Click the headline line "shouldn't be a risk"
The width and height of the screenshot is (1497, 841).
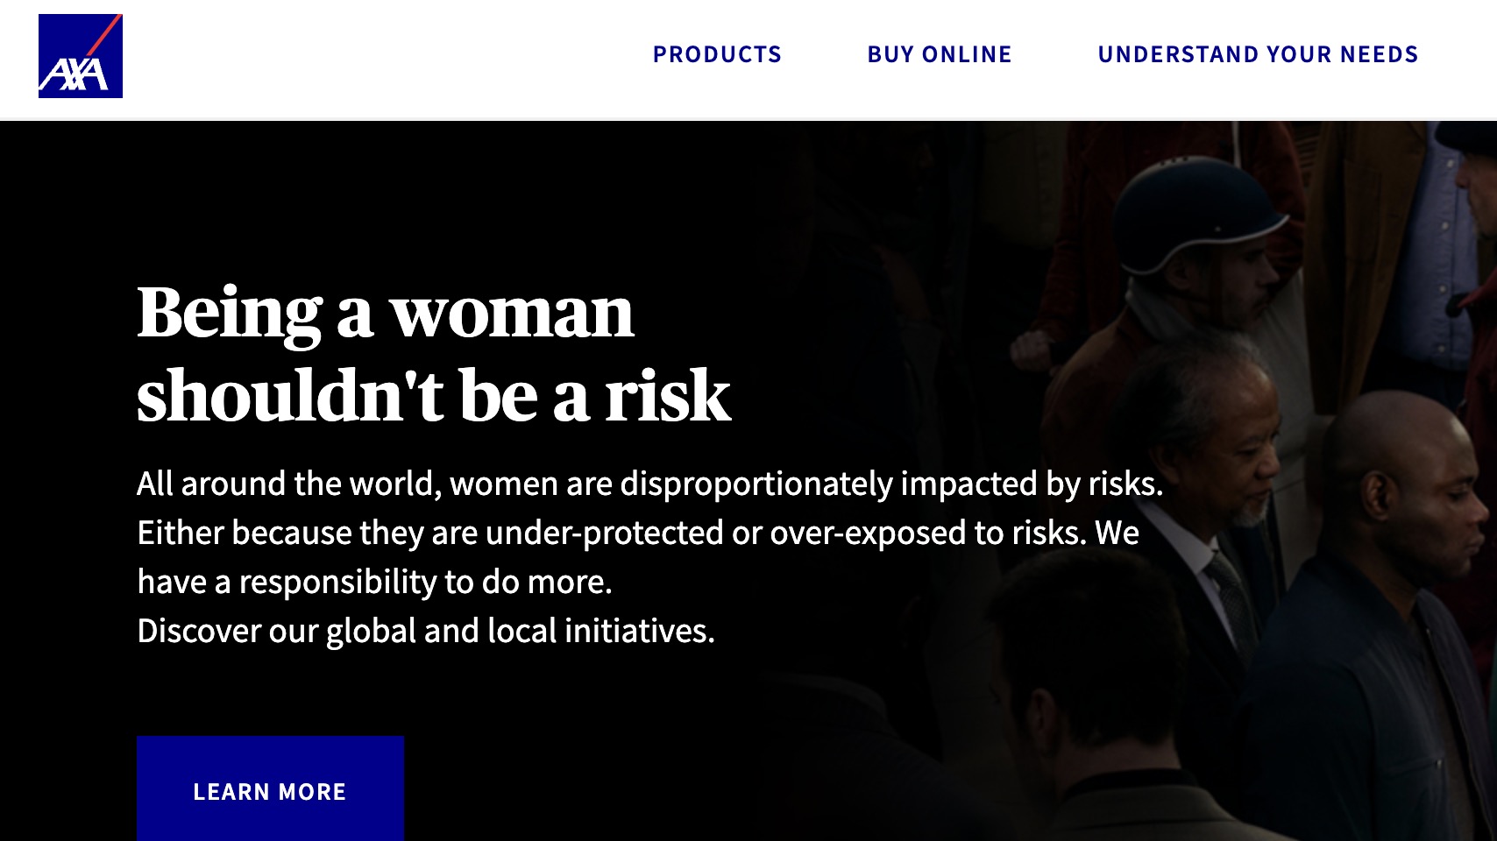(434, 396)
